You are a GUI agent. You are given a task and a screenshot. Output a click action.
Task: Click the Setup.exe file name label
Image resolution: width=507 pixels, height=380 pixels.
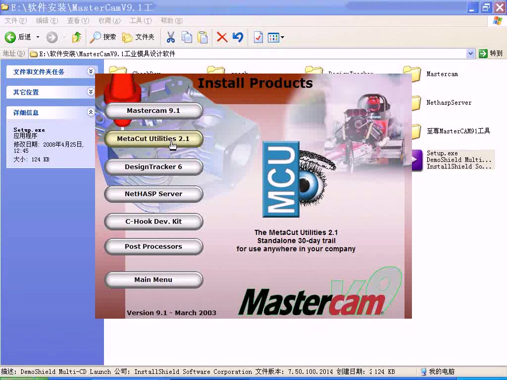coord(442,153)
